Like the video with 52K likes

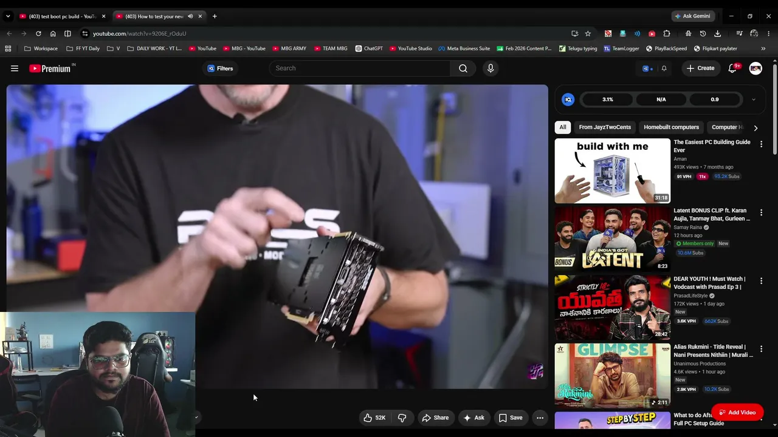pyautogui.click(x=374, y=418)
